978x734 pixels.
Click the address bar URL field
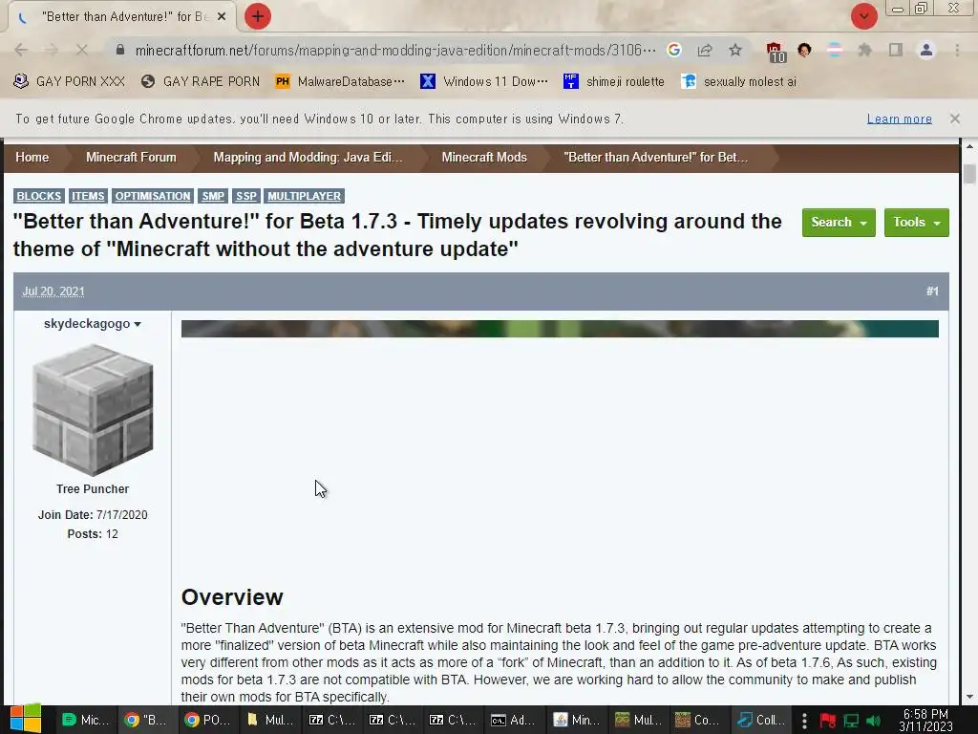(394, 50)
